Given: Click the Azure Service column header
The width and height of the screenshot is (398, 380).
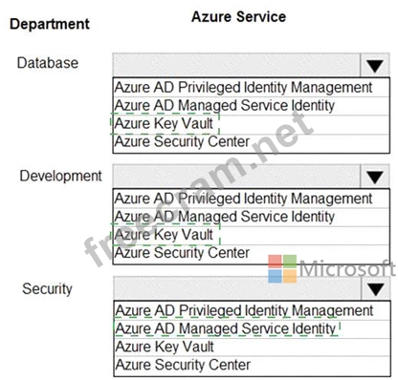Looking at the screenshot, I should point(238,17).
